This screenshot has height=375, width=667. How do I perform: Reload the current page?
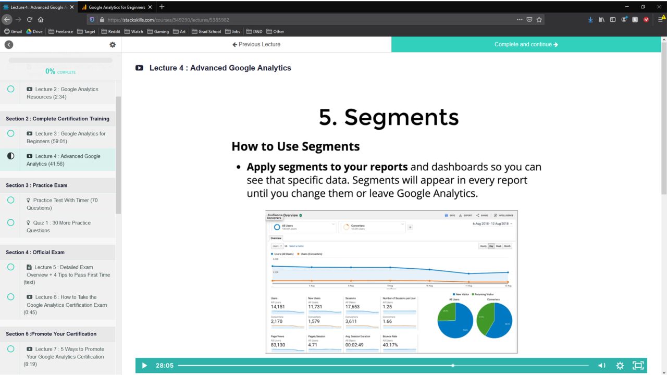[x=30, y=19]
